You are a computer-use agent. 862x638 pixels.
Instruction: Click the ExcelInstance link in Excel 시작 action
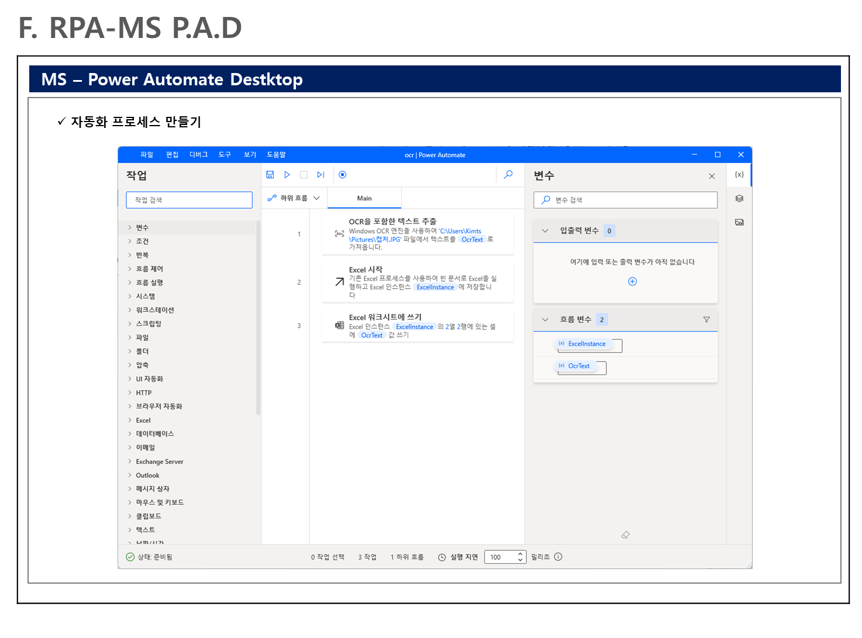point(435,287)
